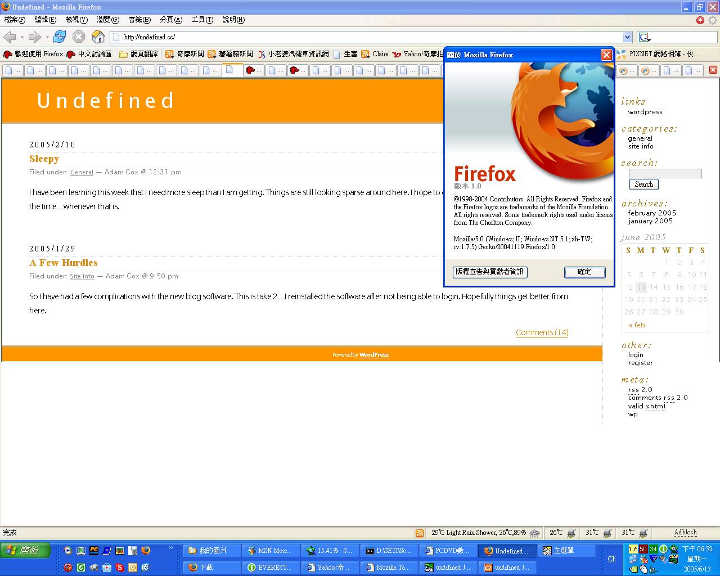This screenshot has width=720, height=576.
Task: Open 小老婆汽機車資訊網 bookmark
Action: tap(294, 54)
